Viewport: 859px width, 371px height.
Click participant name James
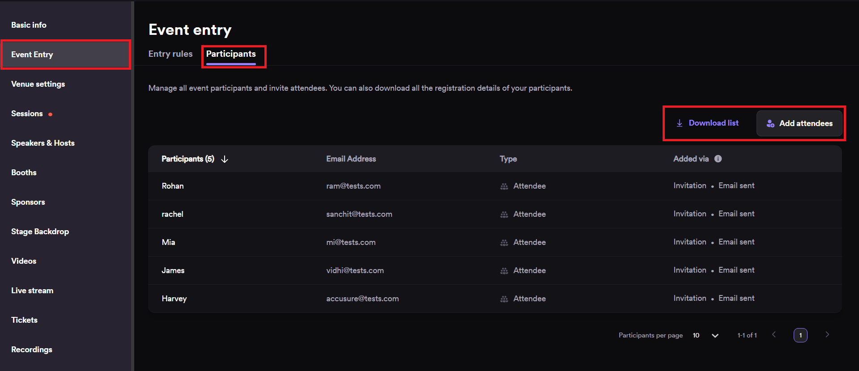(173, 270)
